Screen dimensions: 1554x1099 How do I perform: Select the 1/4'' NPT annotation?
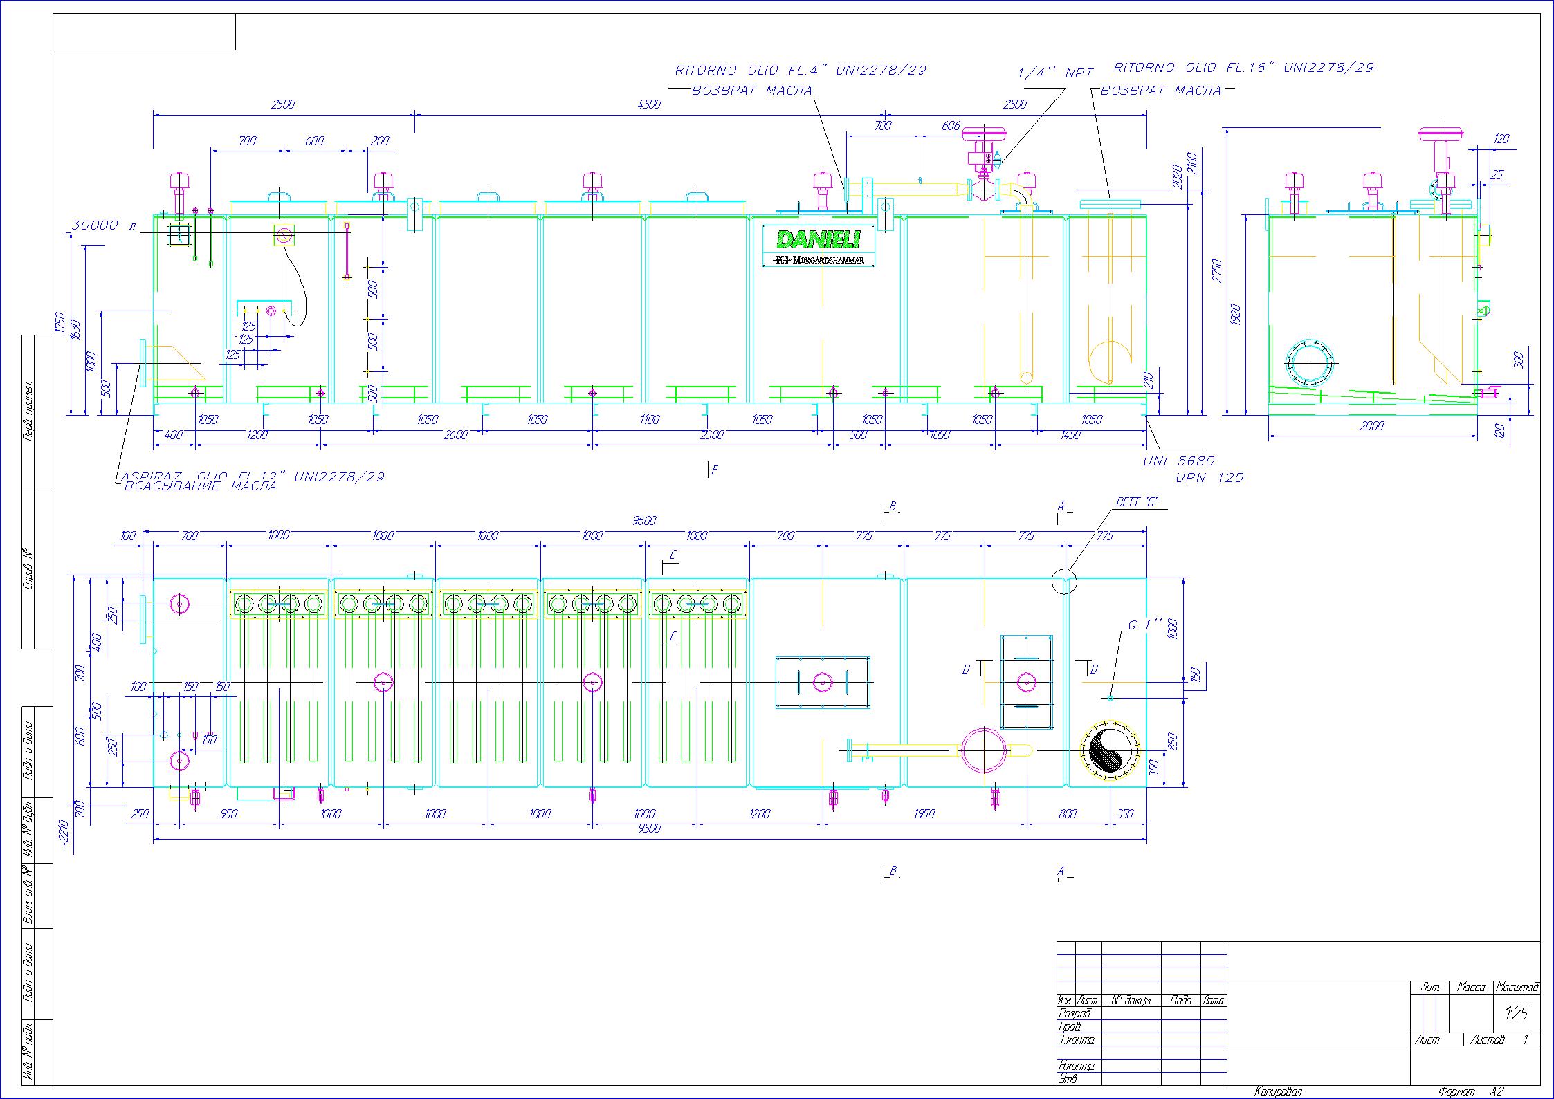pyautogui.click(x=1057, y=73)
